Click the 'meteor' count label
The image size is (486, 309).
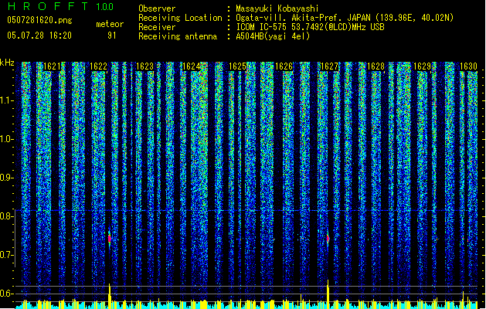(110, 24)
